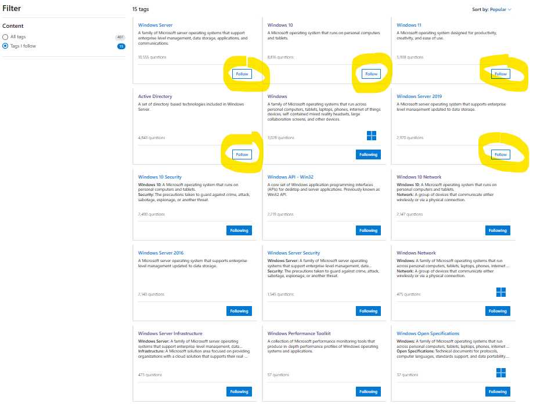The image size is (544, 411).
Task: Follow the Windows 10 tag
Action: (x=371, y=74)
